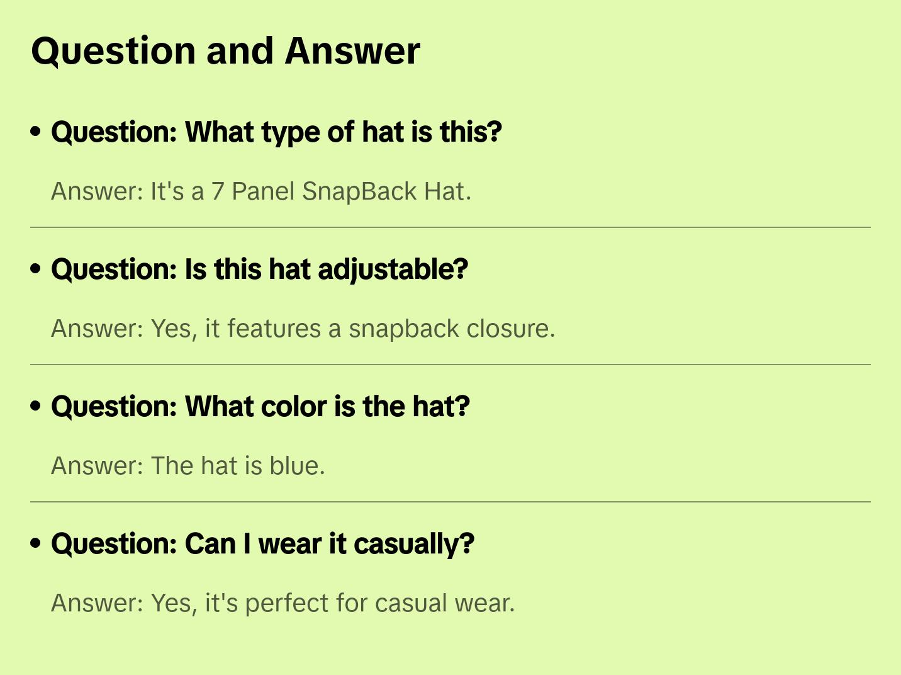Click the divider line below the snapback closure answer
The image size is (901, 675).
point(450,365)
